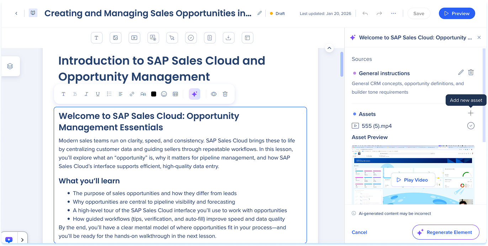Insert an image element from the top toolbar
488x246 pixels.
[115, 38]
